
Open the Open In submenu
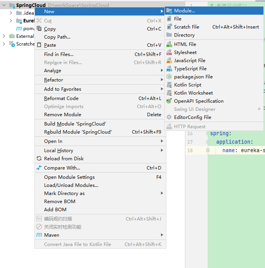point(100,141)
